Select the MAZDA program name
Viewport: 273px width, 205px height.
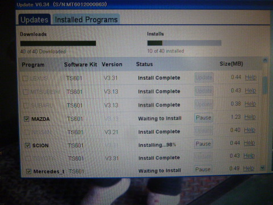pos(40,119)
